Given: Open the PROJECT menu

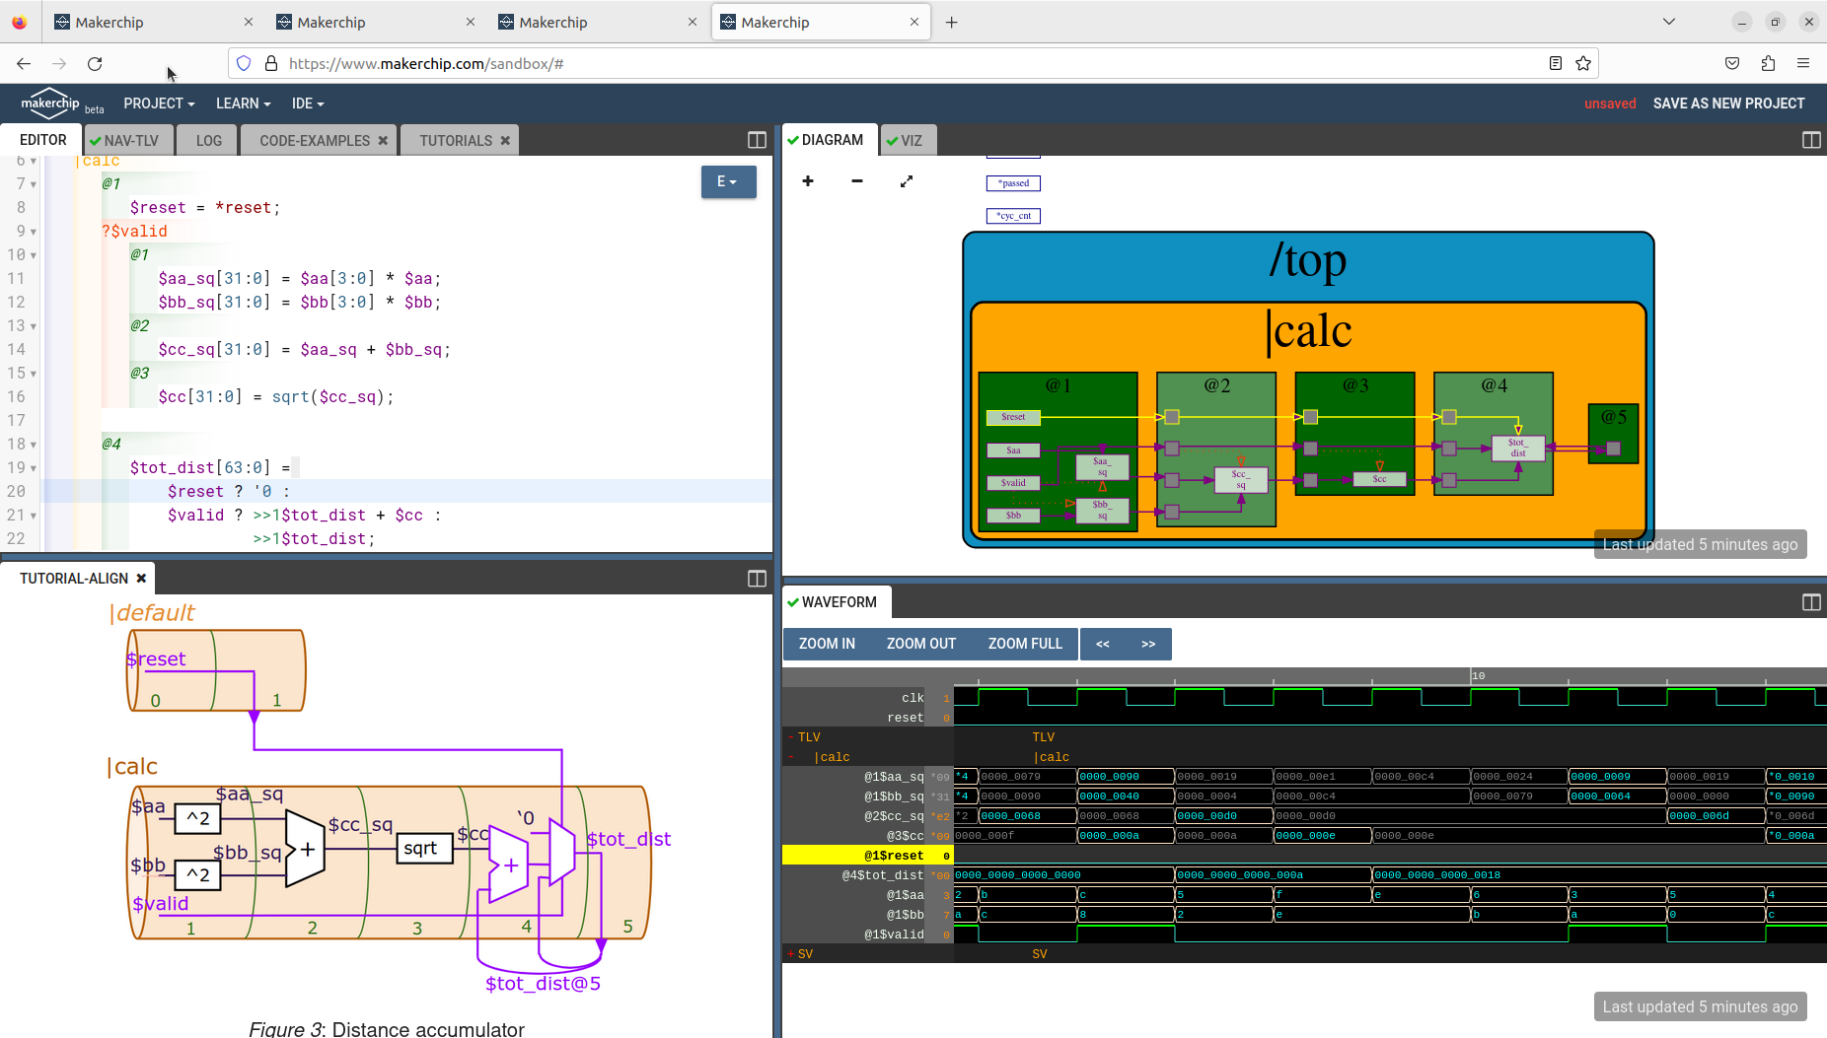Looking at the screenshot, I should click(158, 103).
